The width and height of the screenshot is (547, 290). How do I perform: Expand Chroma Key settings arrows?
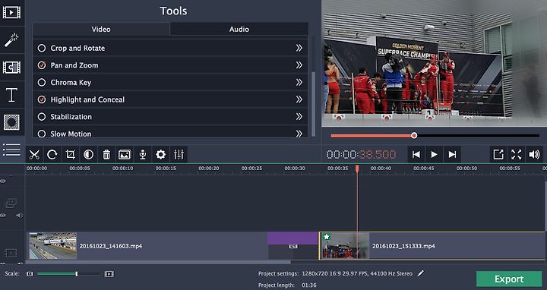299,82
